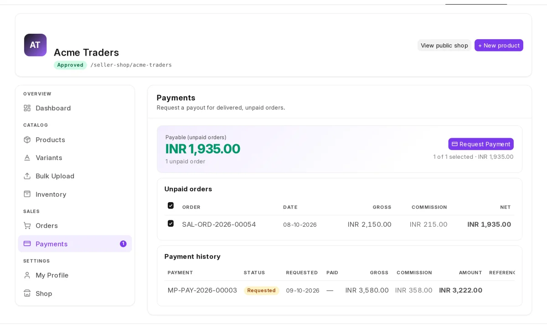Uncheck the SAL-ORD-2026-00054 order checkbox
Screen dimensions: 547x328
[x=170, y=224]
